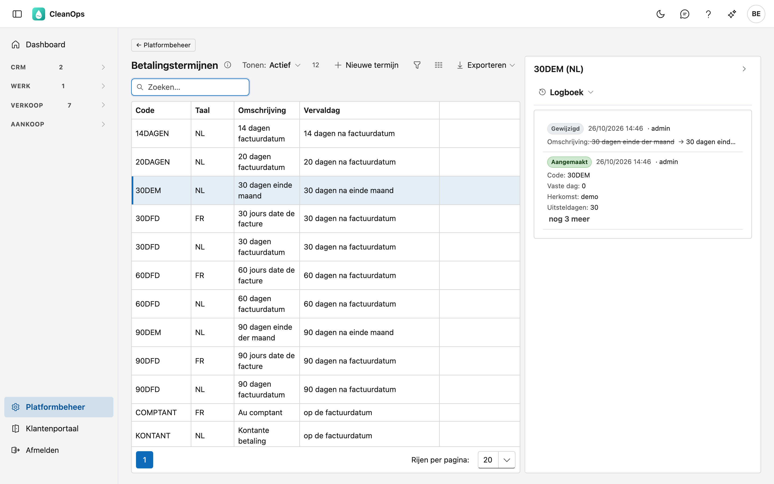This screenshot has height=484, width=774.
Task: Open the Rijen per pagina selector
Action: coord(496,460)
